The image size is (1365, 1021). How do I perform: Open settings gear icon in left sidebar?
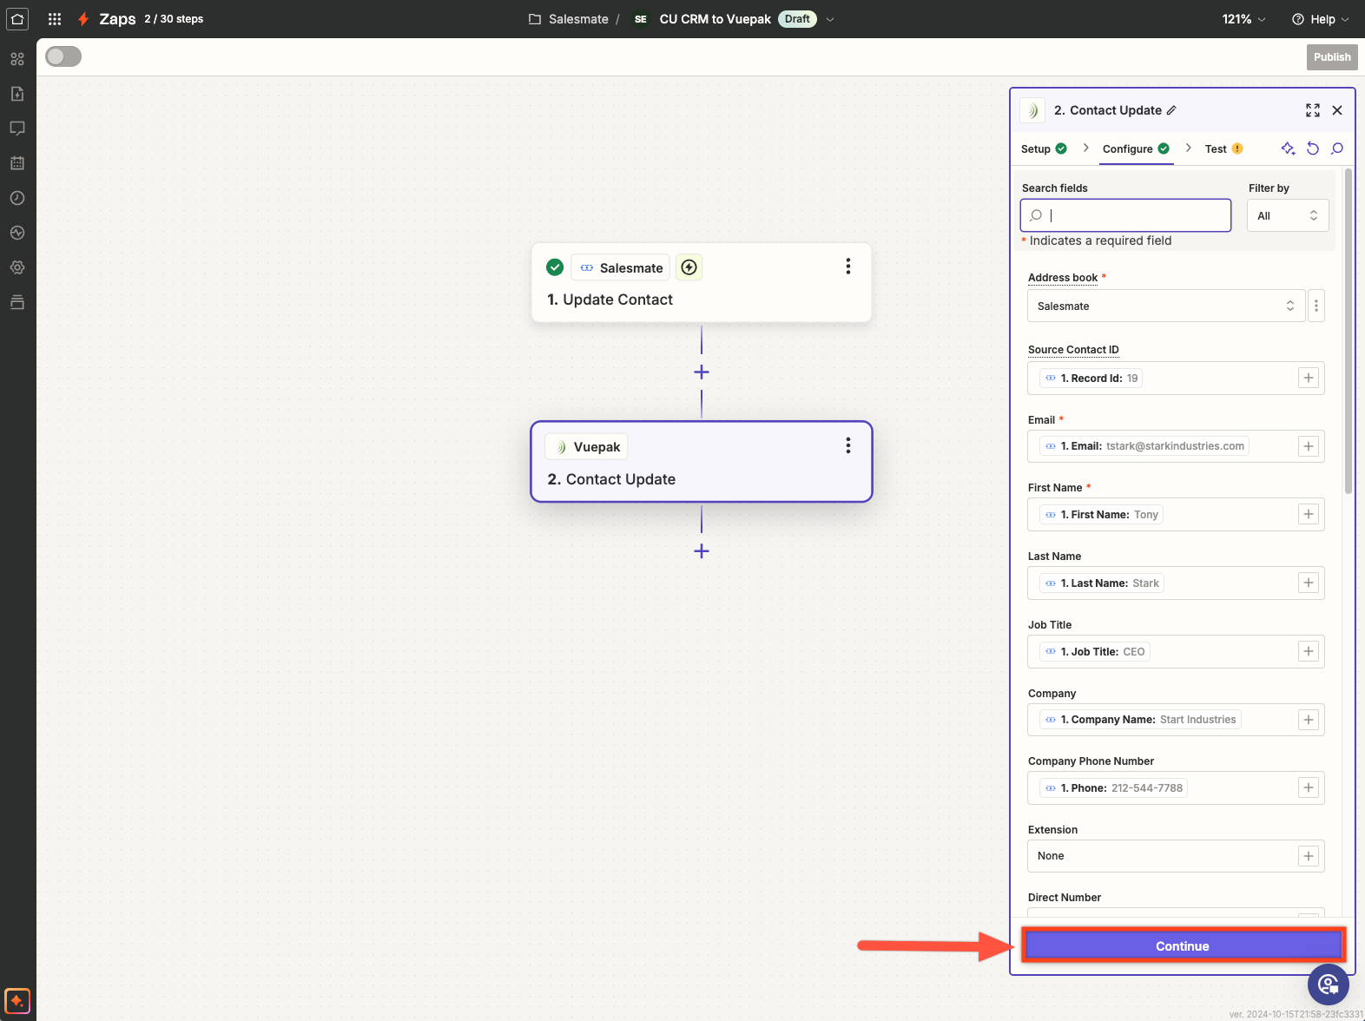click(x=17, y=267)
